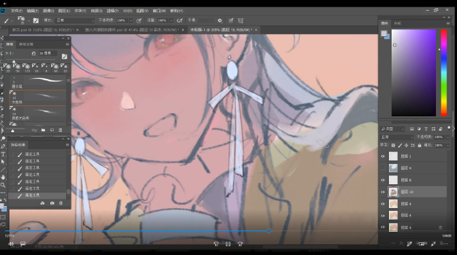Show the hidden second layer in the Layers panel
This screenshot has width=457, height=255.
click(x=383, y=168)
